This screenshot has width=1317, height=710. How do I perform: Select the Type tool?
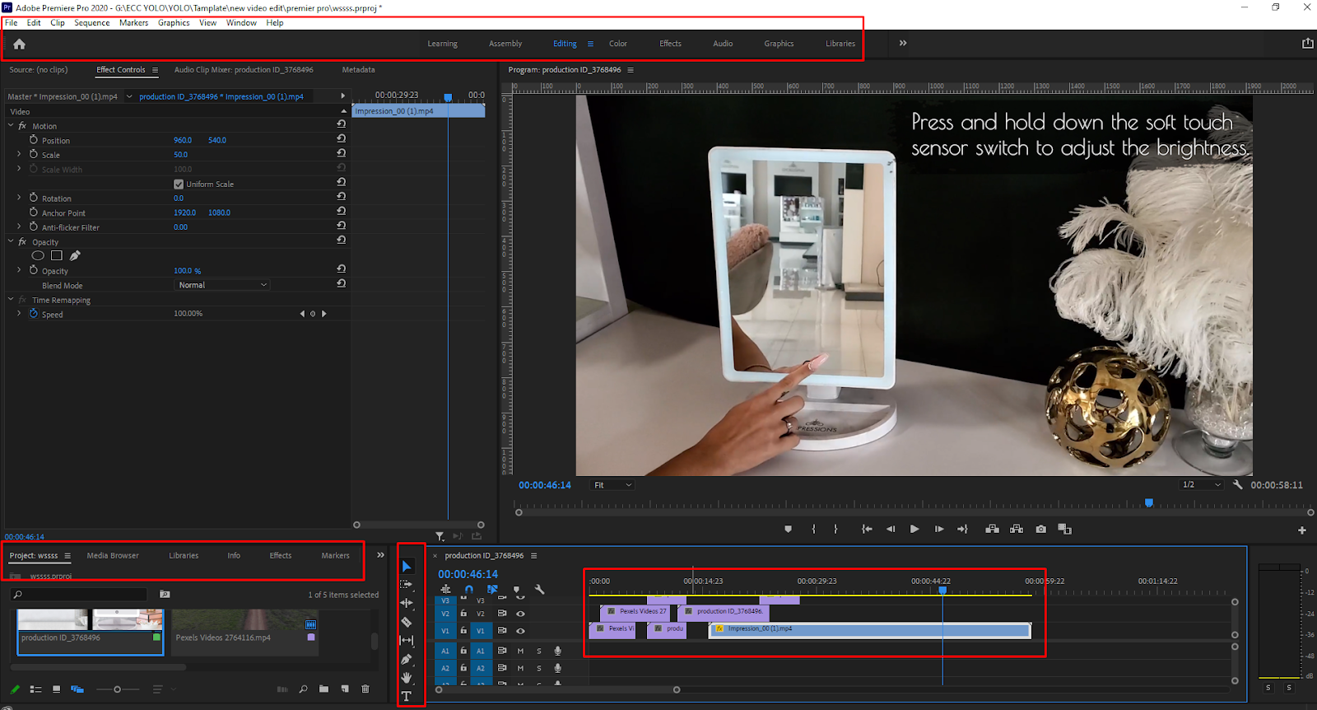coord(407,696)
